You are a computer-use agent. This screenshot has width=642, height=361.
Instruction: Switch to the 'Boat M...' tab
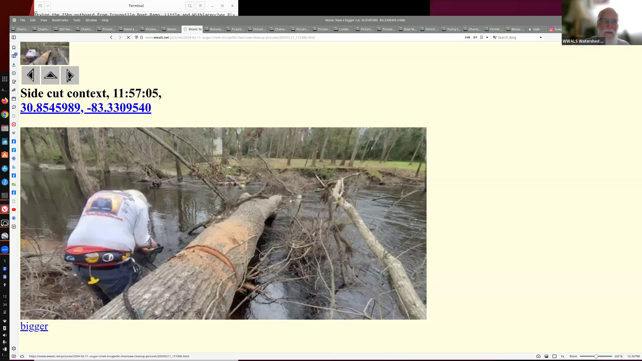point(407,29)
